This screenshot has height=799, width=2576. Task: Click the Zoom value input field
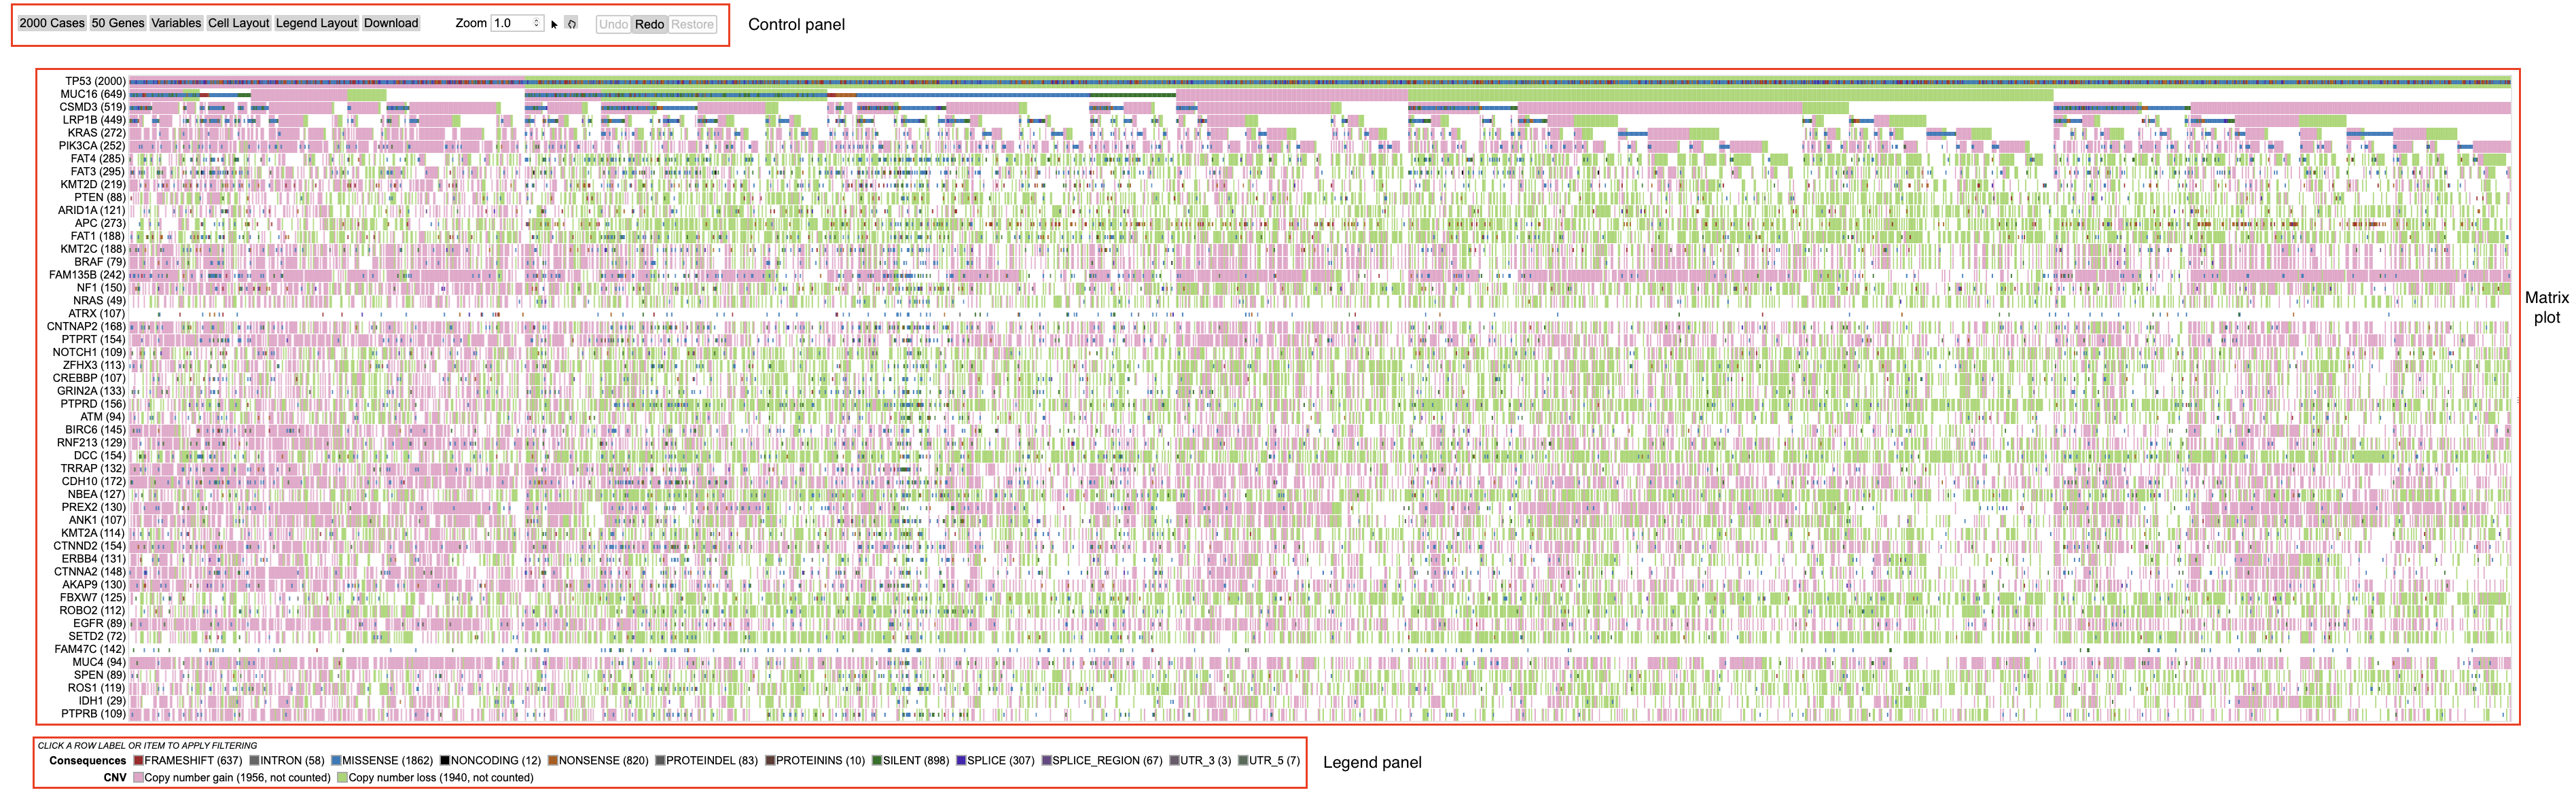coord(511,23)
